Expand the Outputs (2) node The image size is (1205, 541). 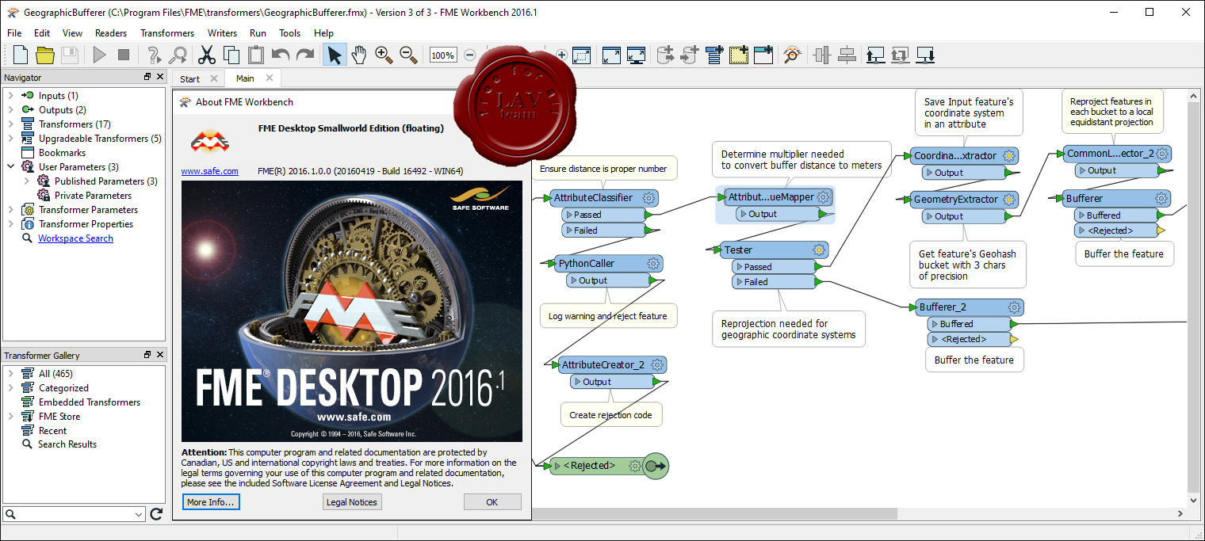click(x=11, y=110)
